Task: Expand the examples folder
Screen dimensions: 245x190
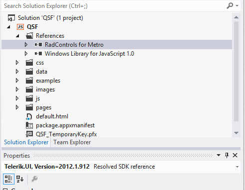Action: pos(17,81)
